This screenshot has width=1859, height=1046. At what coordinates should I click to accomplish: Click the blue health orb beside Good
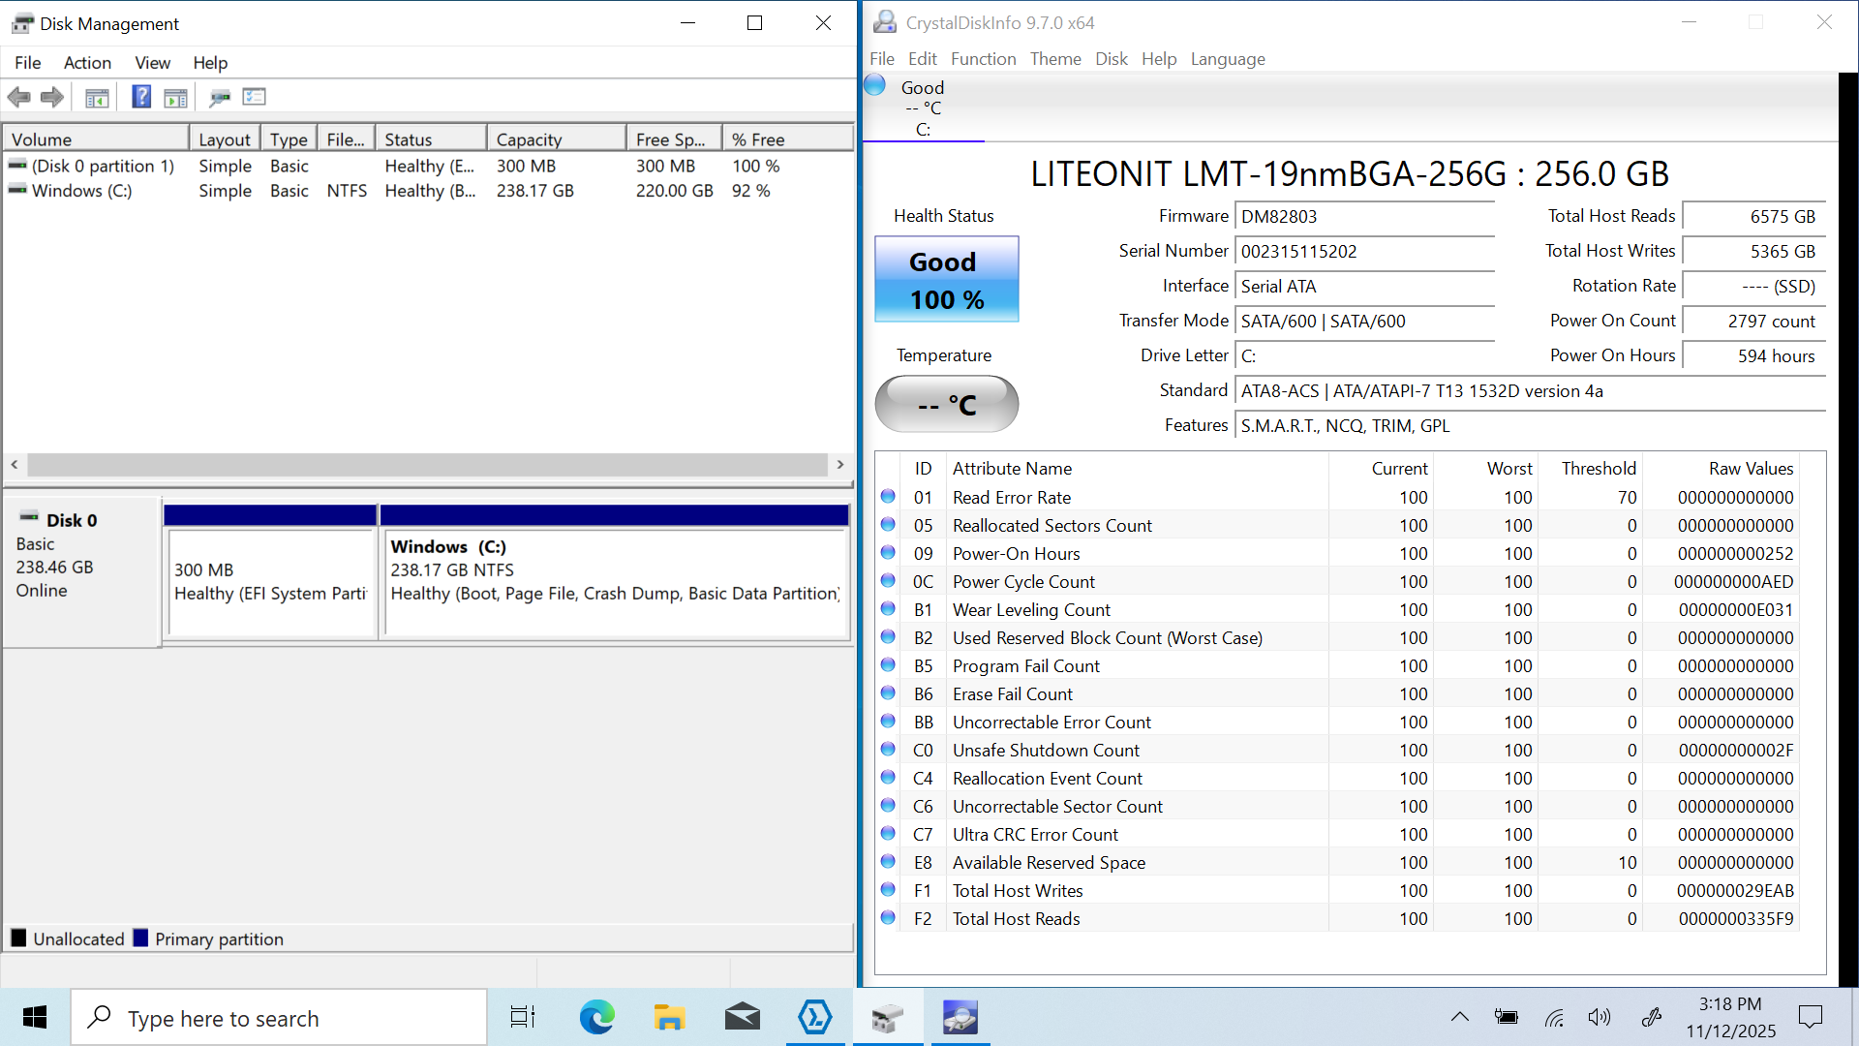[x=875, y=85]
